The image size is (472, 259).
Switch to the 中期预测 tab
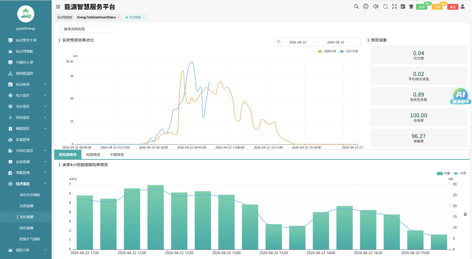coord(117,155)
